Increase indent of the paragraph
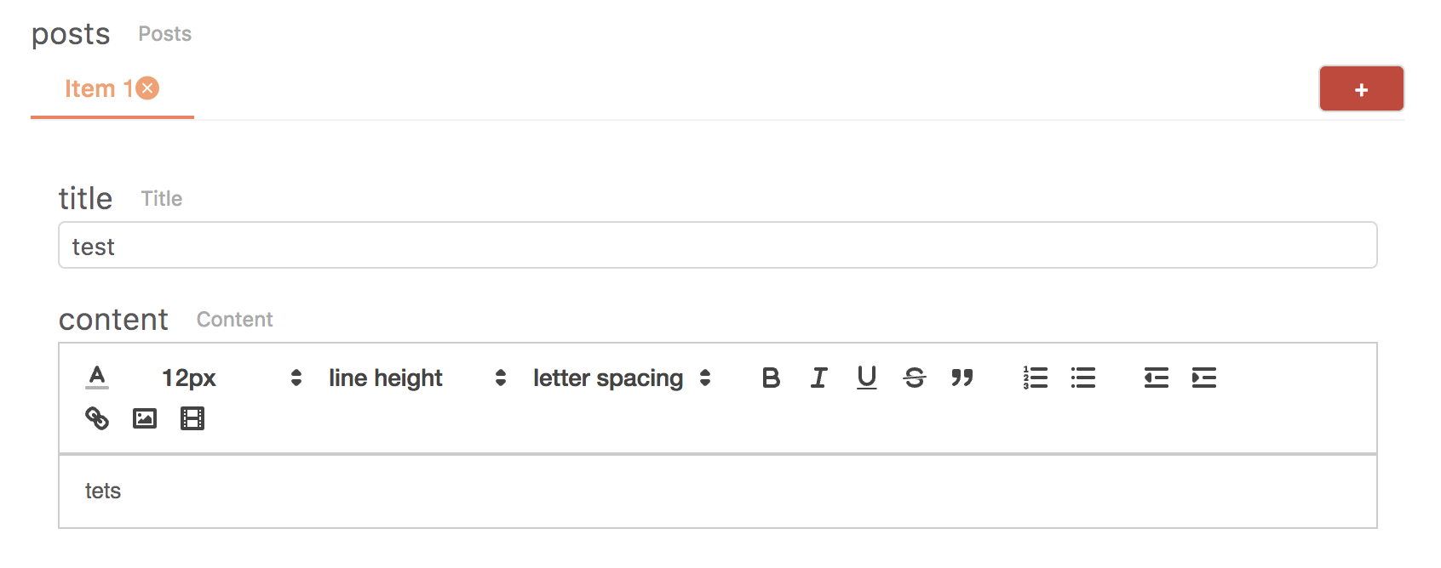1441x568 pixels. 1204,378
